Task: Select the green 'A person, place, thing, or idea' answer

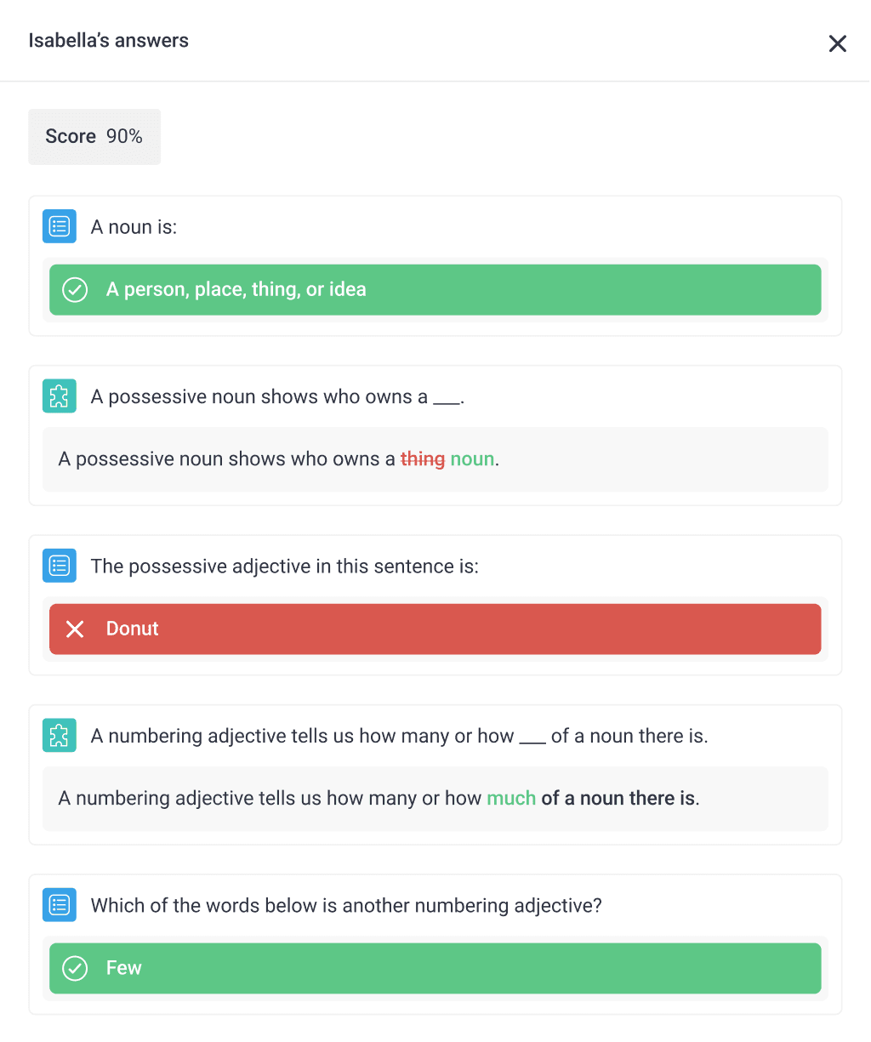Action: pyautogui.click(x=435, y=289)
